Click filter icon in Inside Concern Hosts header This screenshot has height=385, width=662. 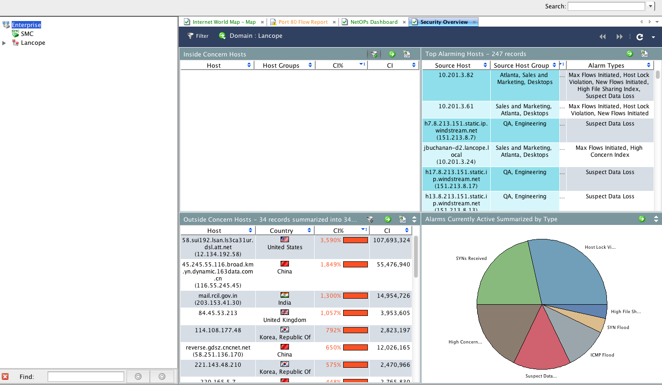374,54
